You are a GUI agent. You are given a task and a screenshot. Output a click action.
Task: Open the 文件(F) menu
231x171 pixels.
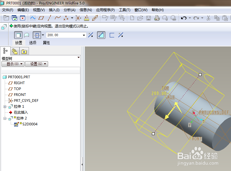[x=7, y=10]
